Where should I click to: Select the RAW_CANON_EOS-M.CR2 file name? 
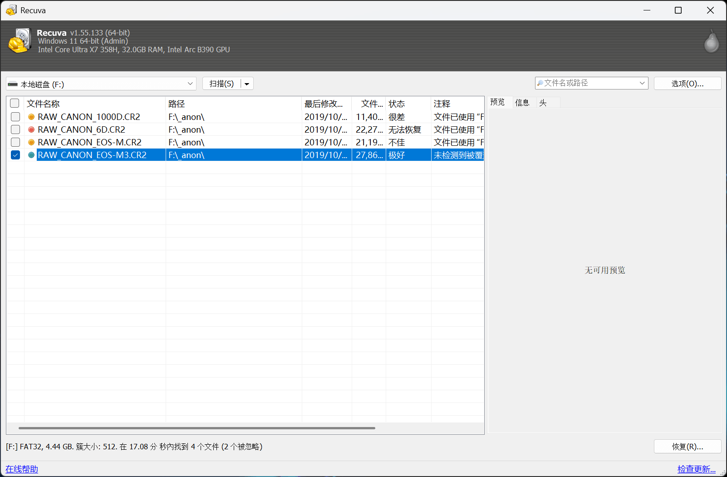(90, 142)
